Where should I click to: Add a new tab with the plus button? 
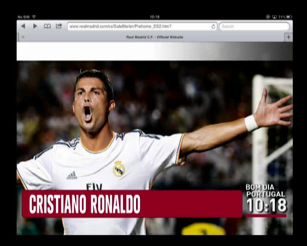coord(288,37)
